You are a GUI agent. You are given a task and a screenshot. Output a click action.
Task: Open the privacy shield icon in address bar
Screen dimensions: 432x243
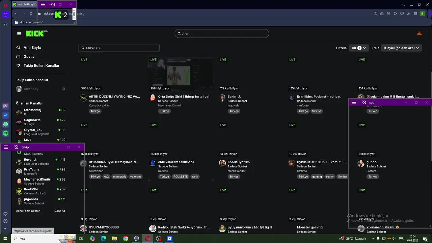click(388, 13)
